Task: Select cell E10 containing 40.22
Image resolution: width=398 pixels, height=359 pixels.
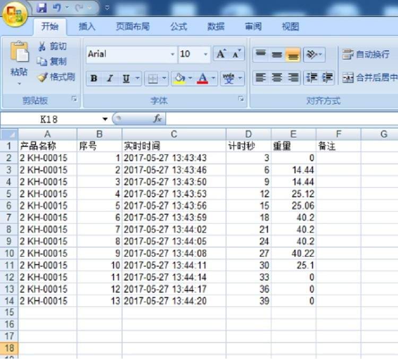Action: click(x=293, y=253)
